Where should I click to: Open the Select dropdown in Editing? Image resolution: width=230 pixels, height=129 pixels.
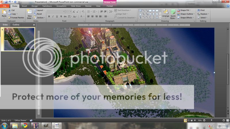click(202, 18)
